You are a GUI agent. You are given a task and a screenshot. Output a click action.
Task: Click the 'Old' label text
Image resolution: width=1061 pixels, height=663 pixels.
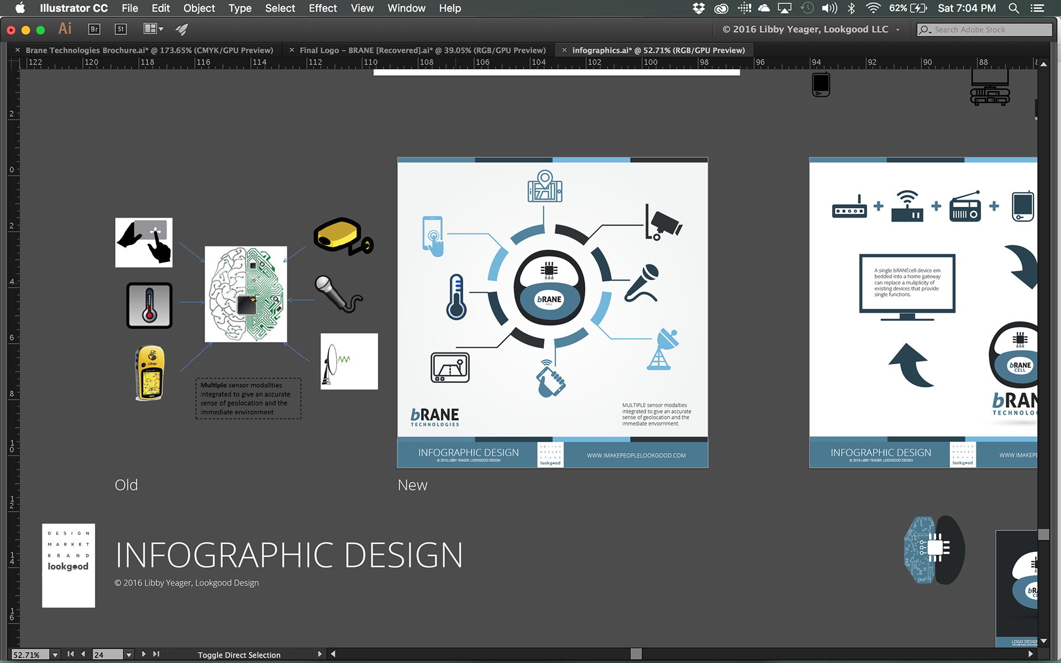coord(126,485)
